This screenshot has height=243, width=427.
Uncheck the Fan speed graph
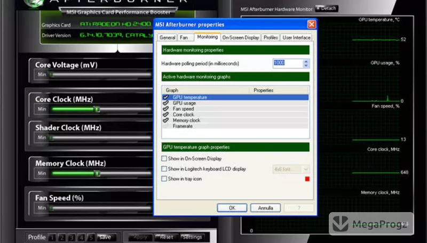pyautogui.click(x=165, y=109)
